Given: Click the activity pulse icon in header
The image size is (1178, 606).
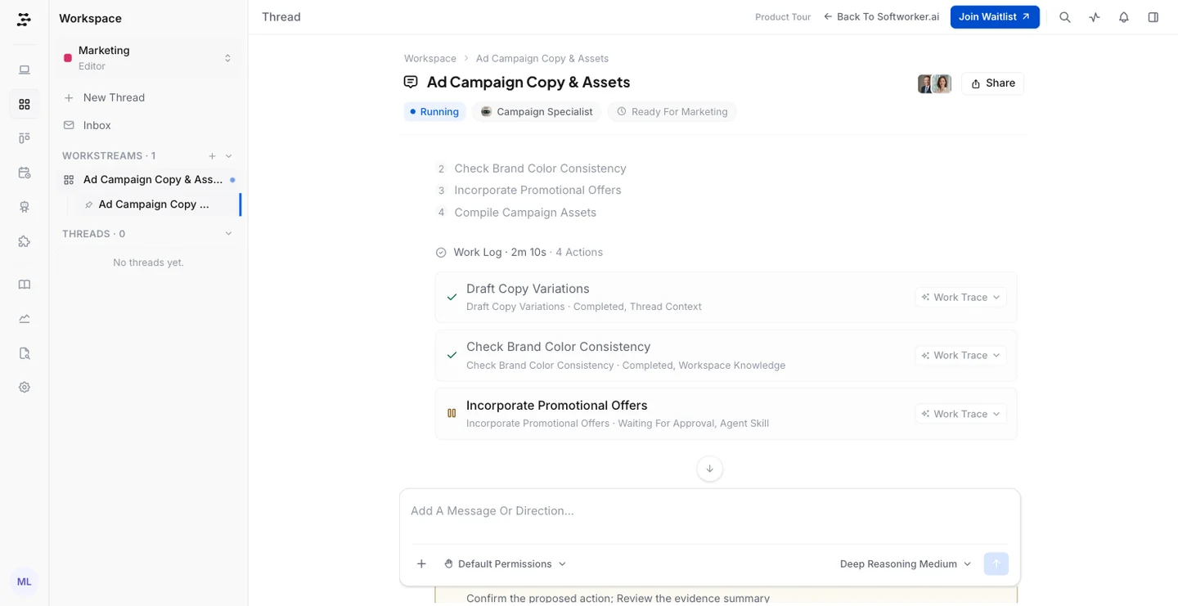Looking at the screenshot, I should pyautogui.click(x=1095, y=17).
